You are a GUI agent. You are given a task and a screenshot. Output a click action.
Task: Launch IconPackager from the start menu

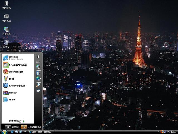pyautogui.click(x=18, y=72)
